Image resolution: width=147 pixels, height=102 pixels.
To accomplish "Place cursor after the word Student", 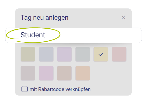I will point(45,35).
